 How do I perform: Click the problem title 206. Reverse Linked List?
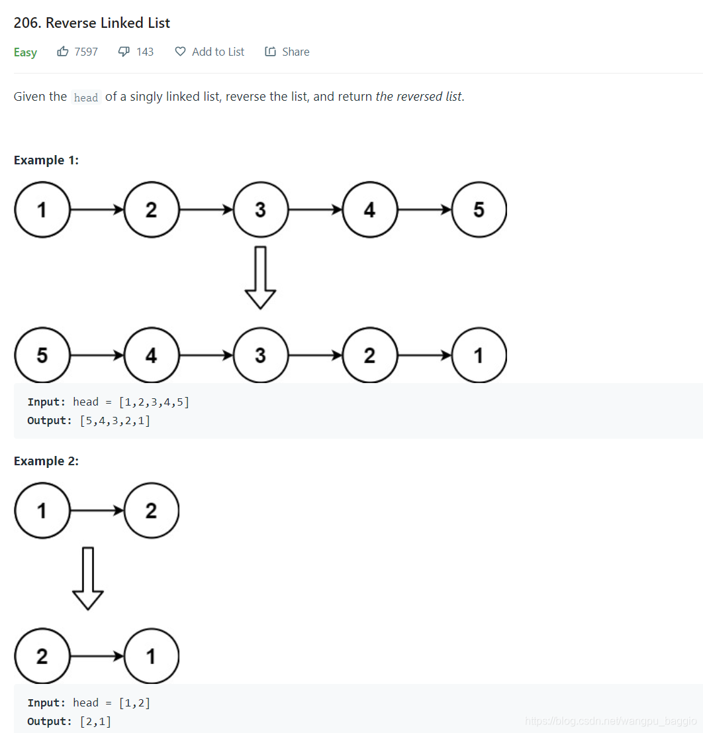point(91,23)
